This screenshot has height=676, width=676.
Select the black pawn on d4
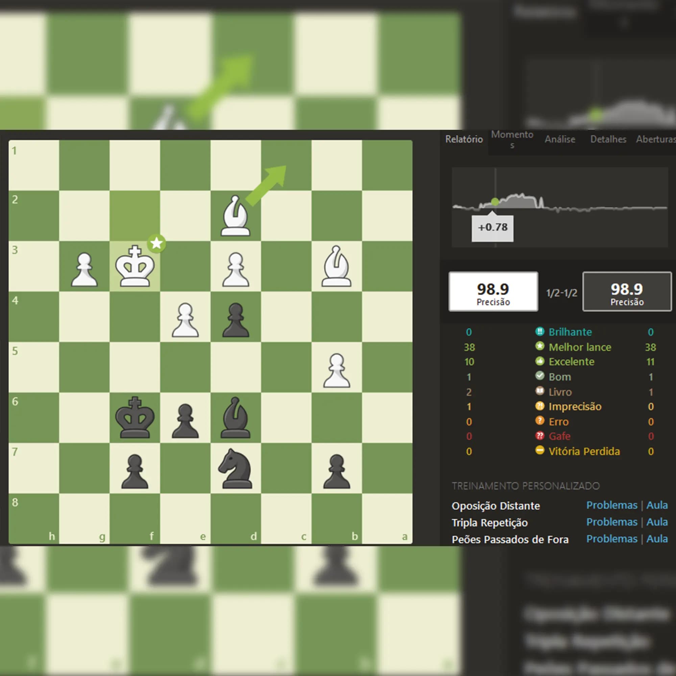[236, 320]
